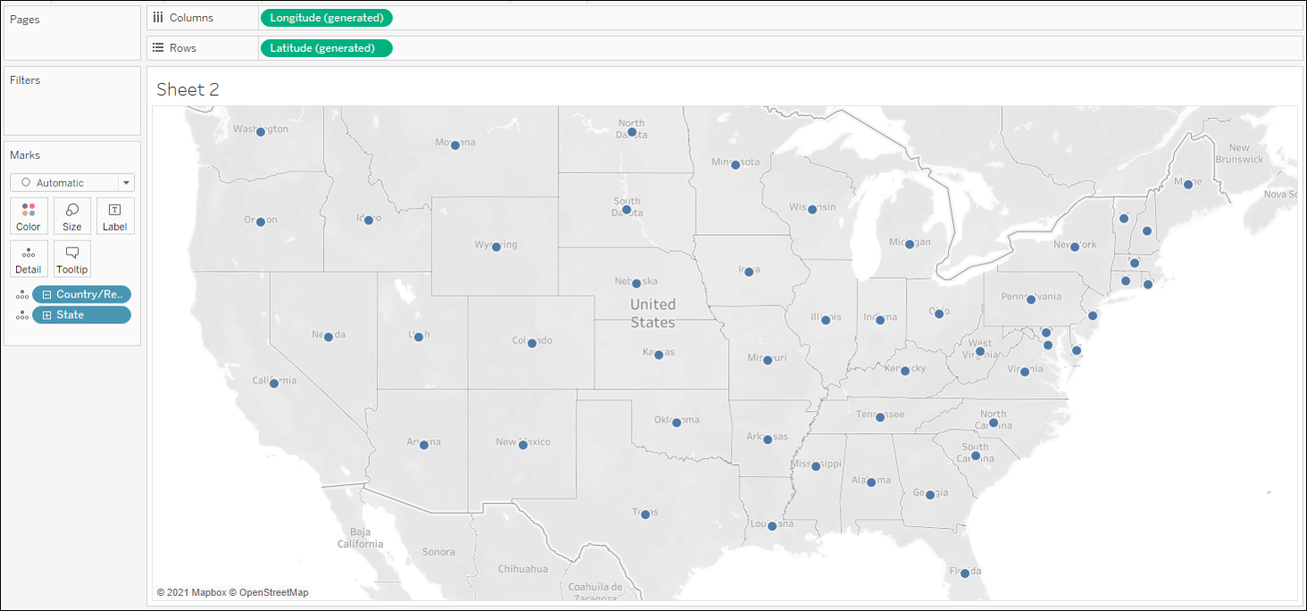
Task: Select the Utah state mark
Action: click(418, 337)
